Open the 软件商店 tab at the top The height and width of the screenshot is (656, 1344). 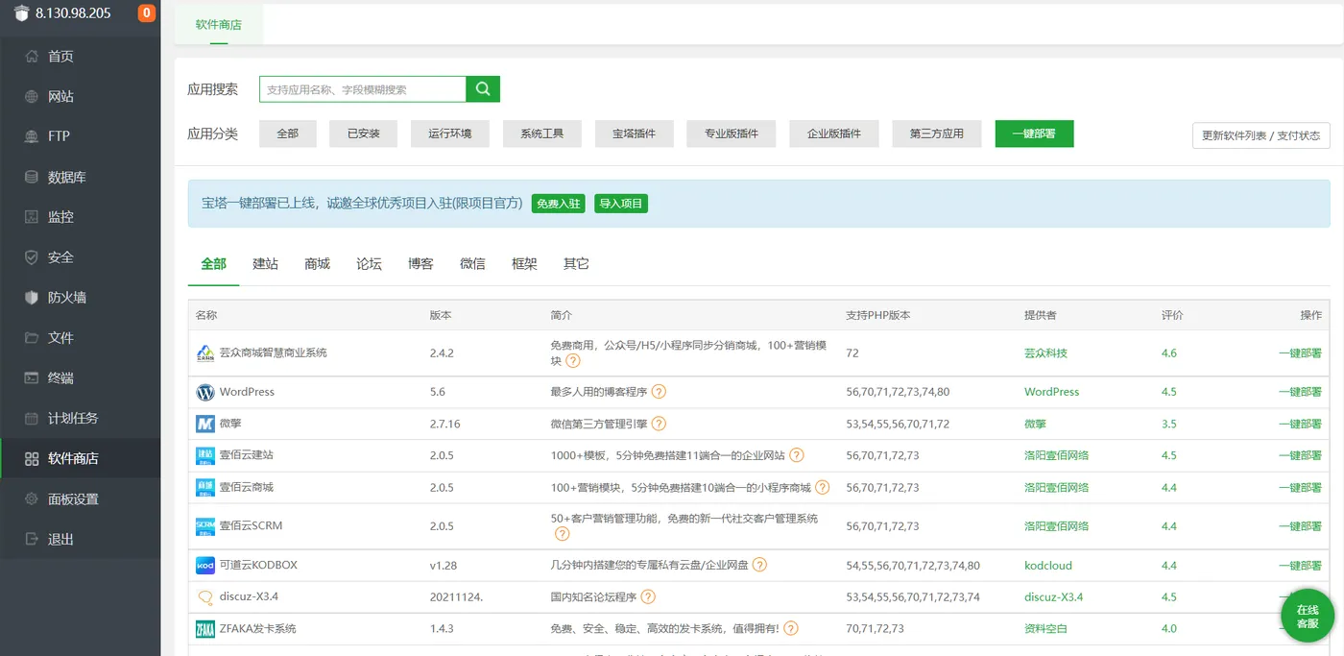(219, 25)
